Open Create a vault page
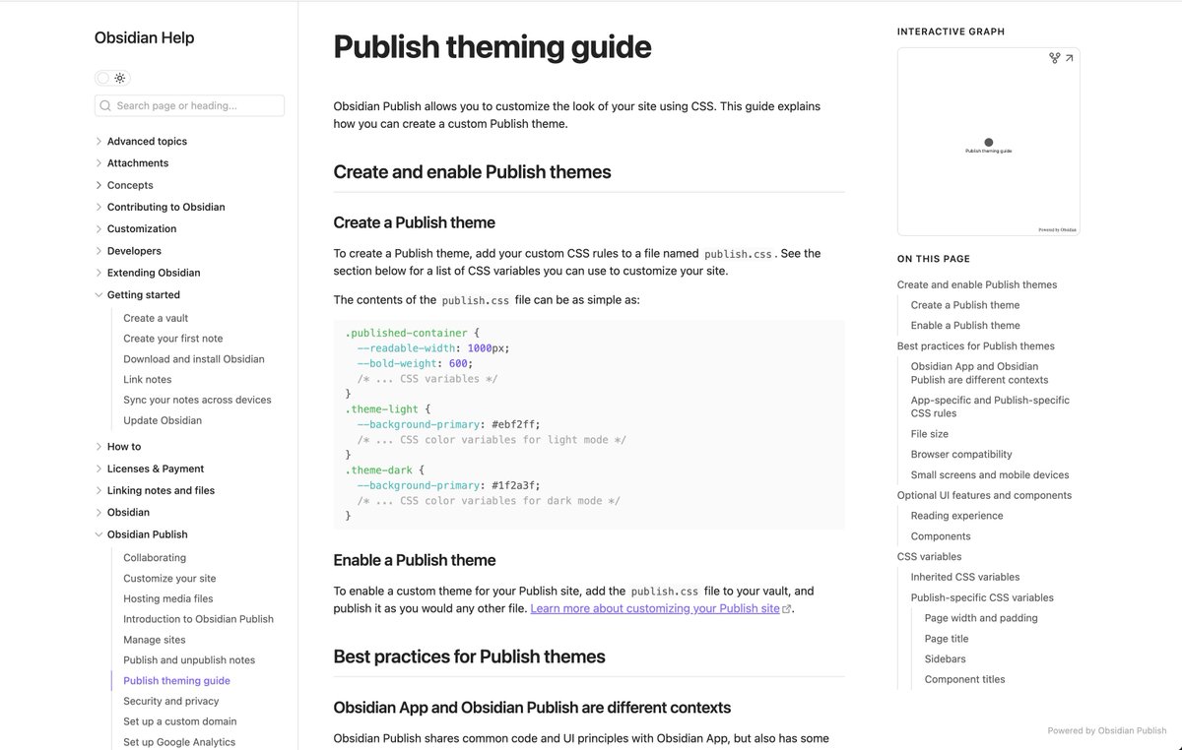This screenshot has height=750, width=1182. coord(156,318)
